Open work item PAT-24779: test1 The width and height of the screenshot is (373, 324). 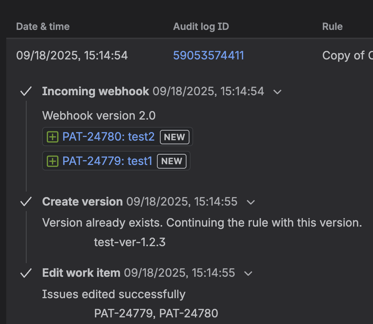pyautogui.click(x=107, y=161)
